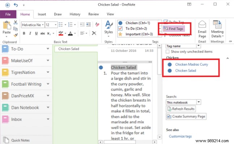
Task: Delete with the X icon in Basic Text
Action: pyautogui.click(x=94, y=33)
